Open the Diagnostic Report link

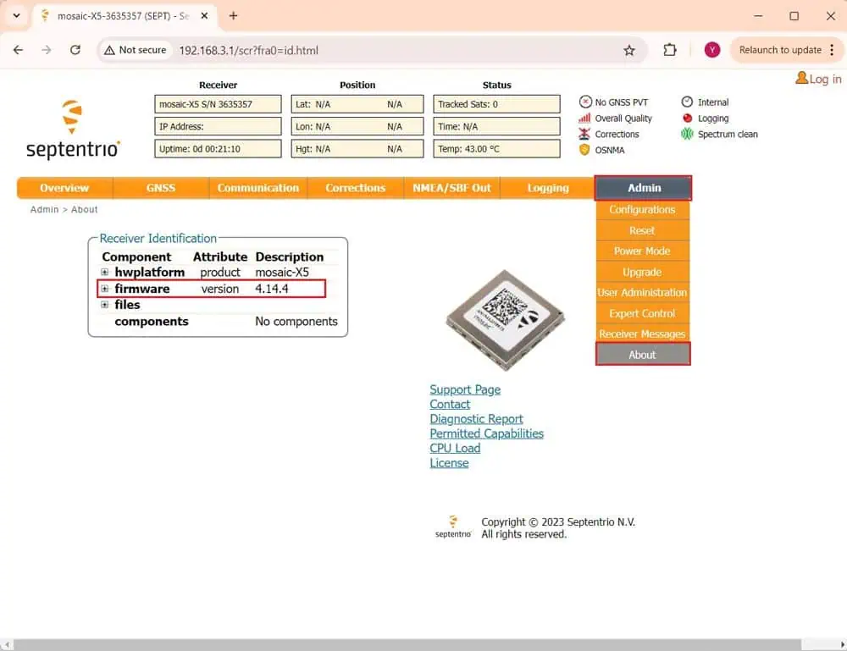[476, 419]
